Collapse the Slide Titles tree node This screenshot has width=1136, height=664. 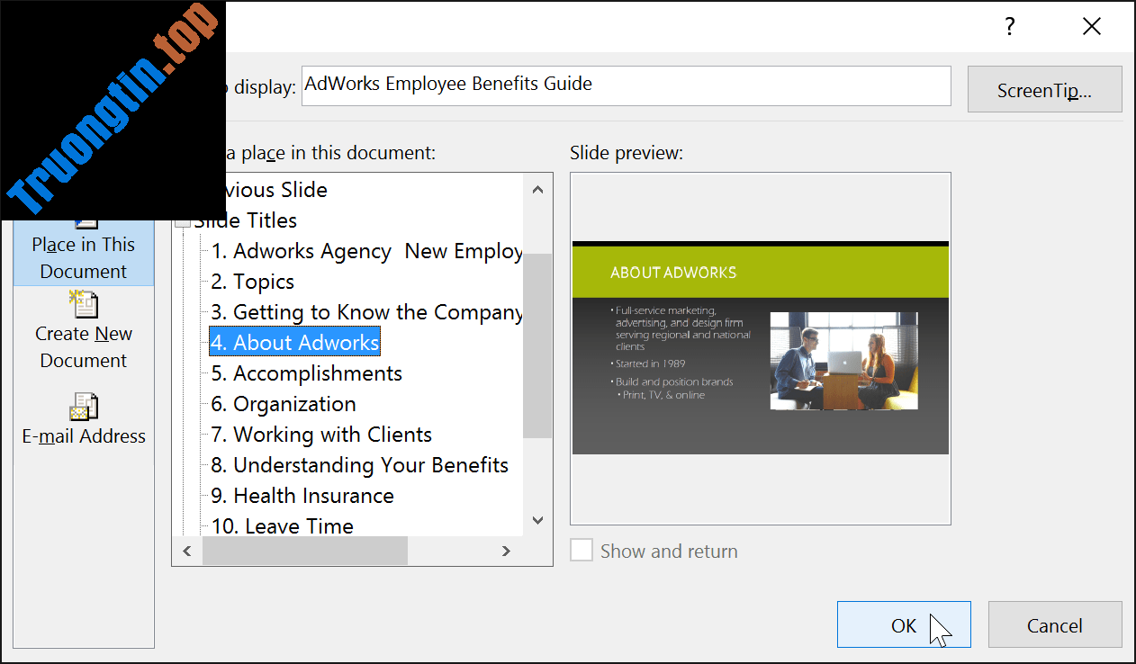[x=183, y=220]
